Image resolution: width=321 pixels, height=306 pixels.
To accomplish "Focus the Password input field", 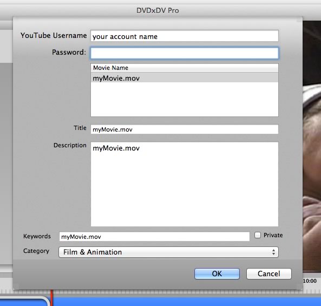I will coord(185,53).
